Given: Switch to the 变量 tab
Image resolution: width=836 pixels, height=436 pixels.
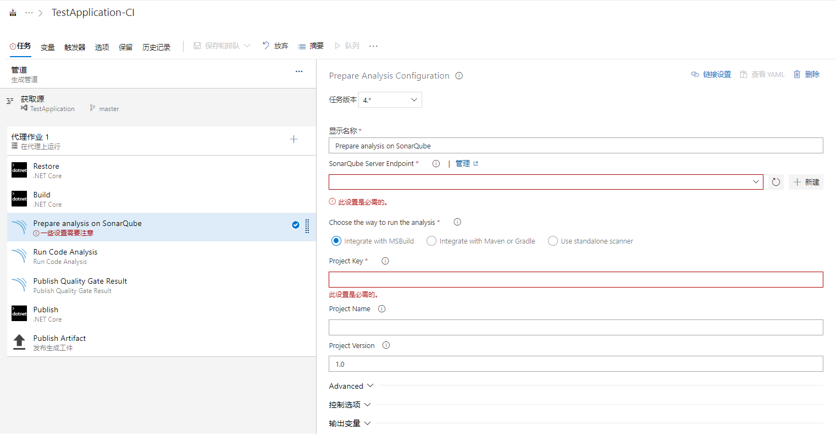Looking at the screenshot, I should [x=48, y=47].
